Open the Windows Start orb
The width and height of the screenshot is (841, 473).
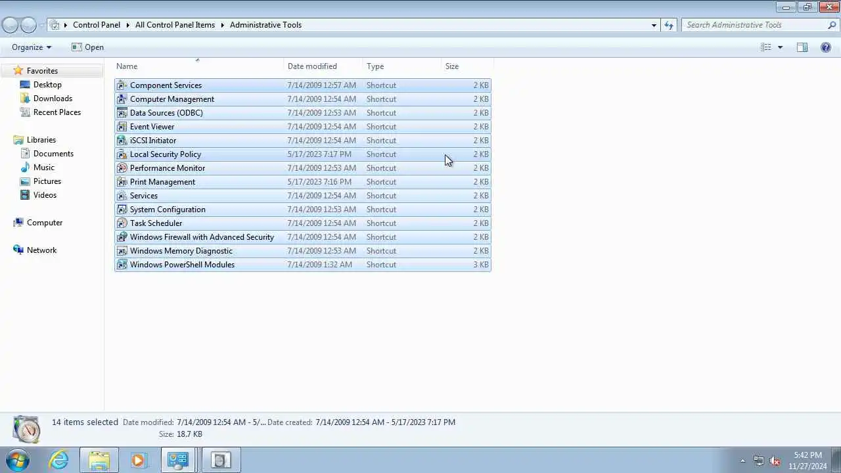pyautogui.click(x=18, y=460)
